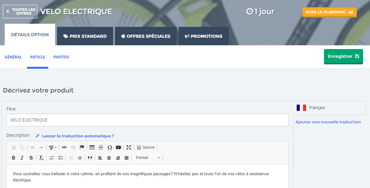Click the Titre input field

(x=147, y=120)
